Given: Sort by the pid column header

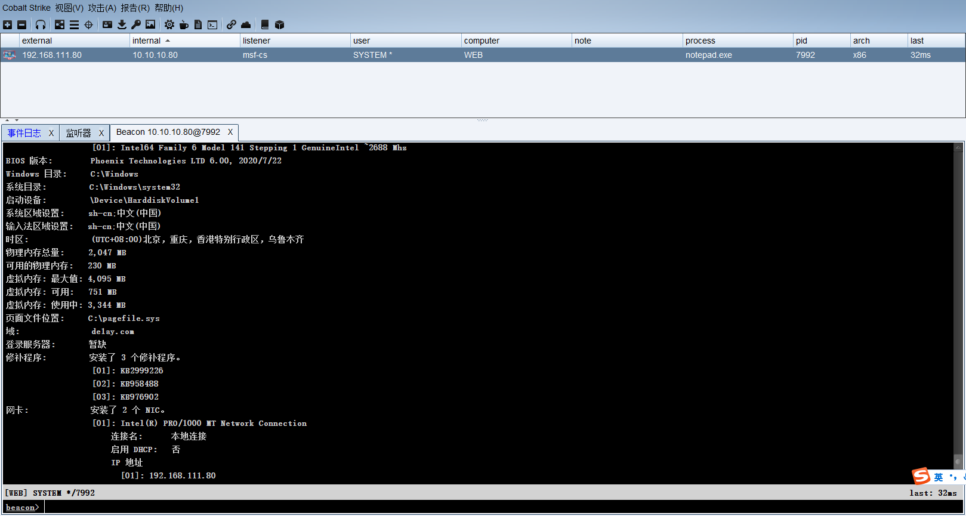Looking at the screenshot, I should click(x=822, y=41).
